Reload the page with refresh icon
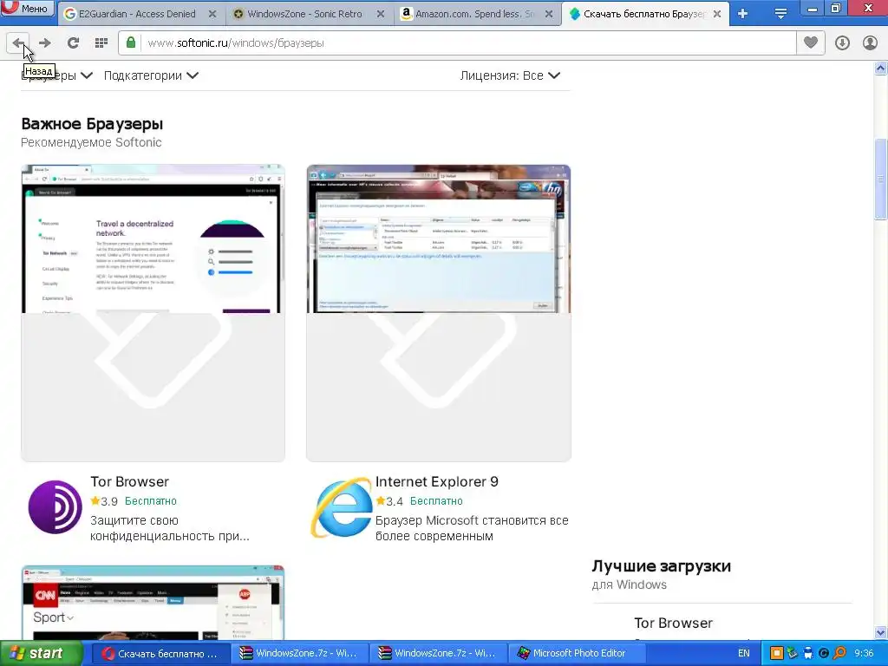The width and height of the screenshot is (888, 666). pos(73,43)
